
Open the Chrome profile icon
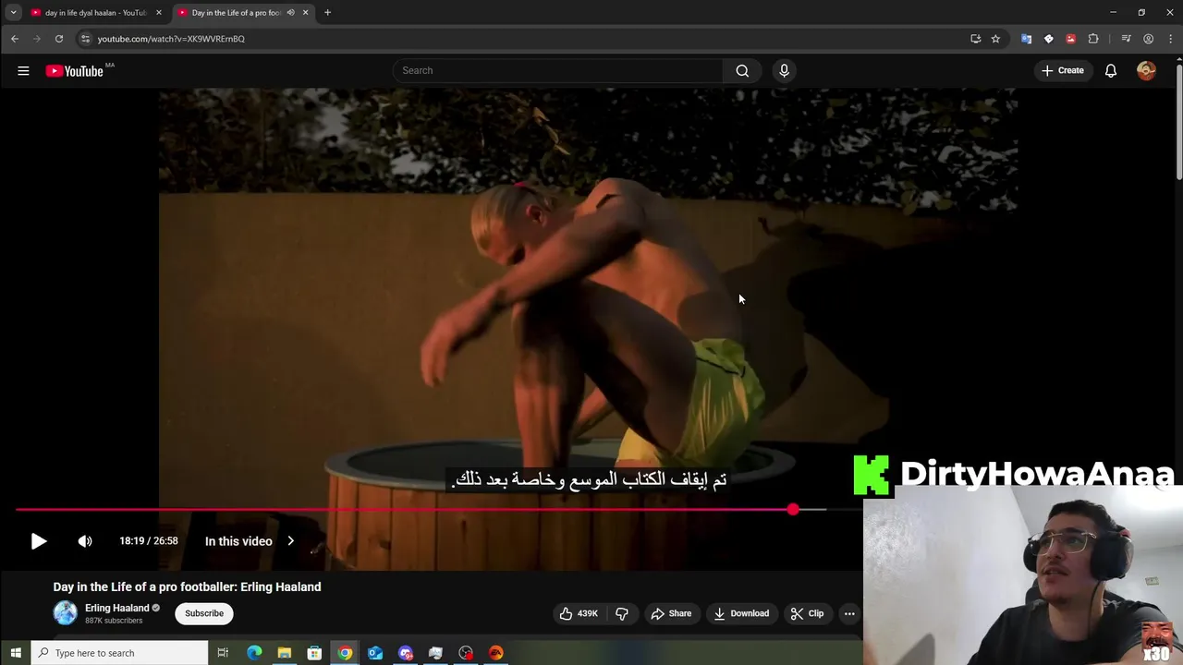pos(1148,39)
